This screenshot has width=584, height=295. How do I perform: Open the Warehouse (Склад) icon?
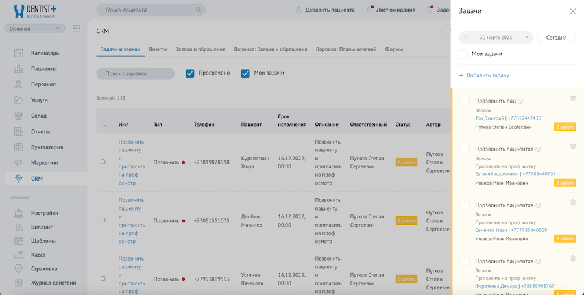[x=19, y=116]
